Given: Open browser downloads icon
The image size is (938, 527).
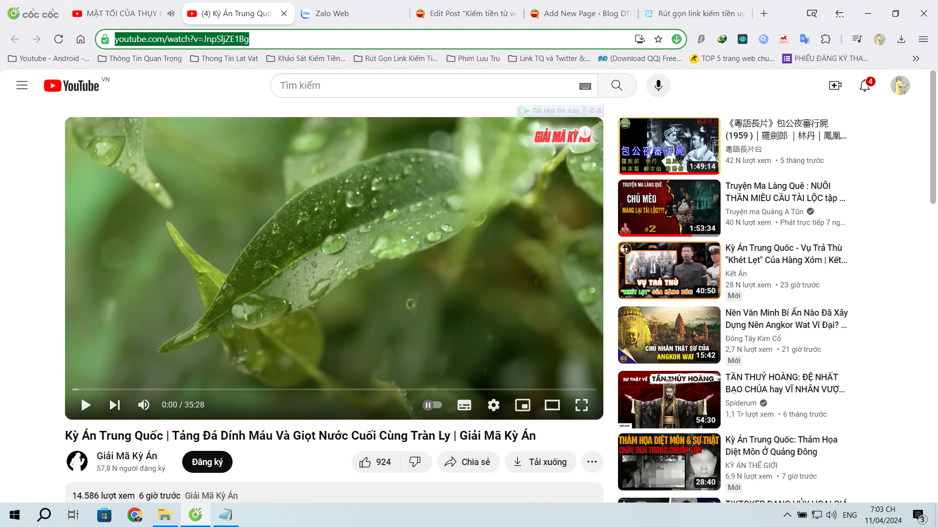Looking at the screenshot, I should click(x=901, y=39).
